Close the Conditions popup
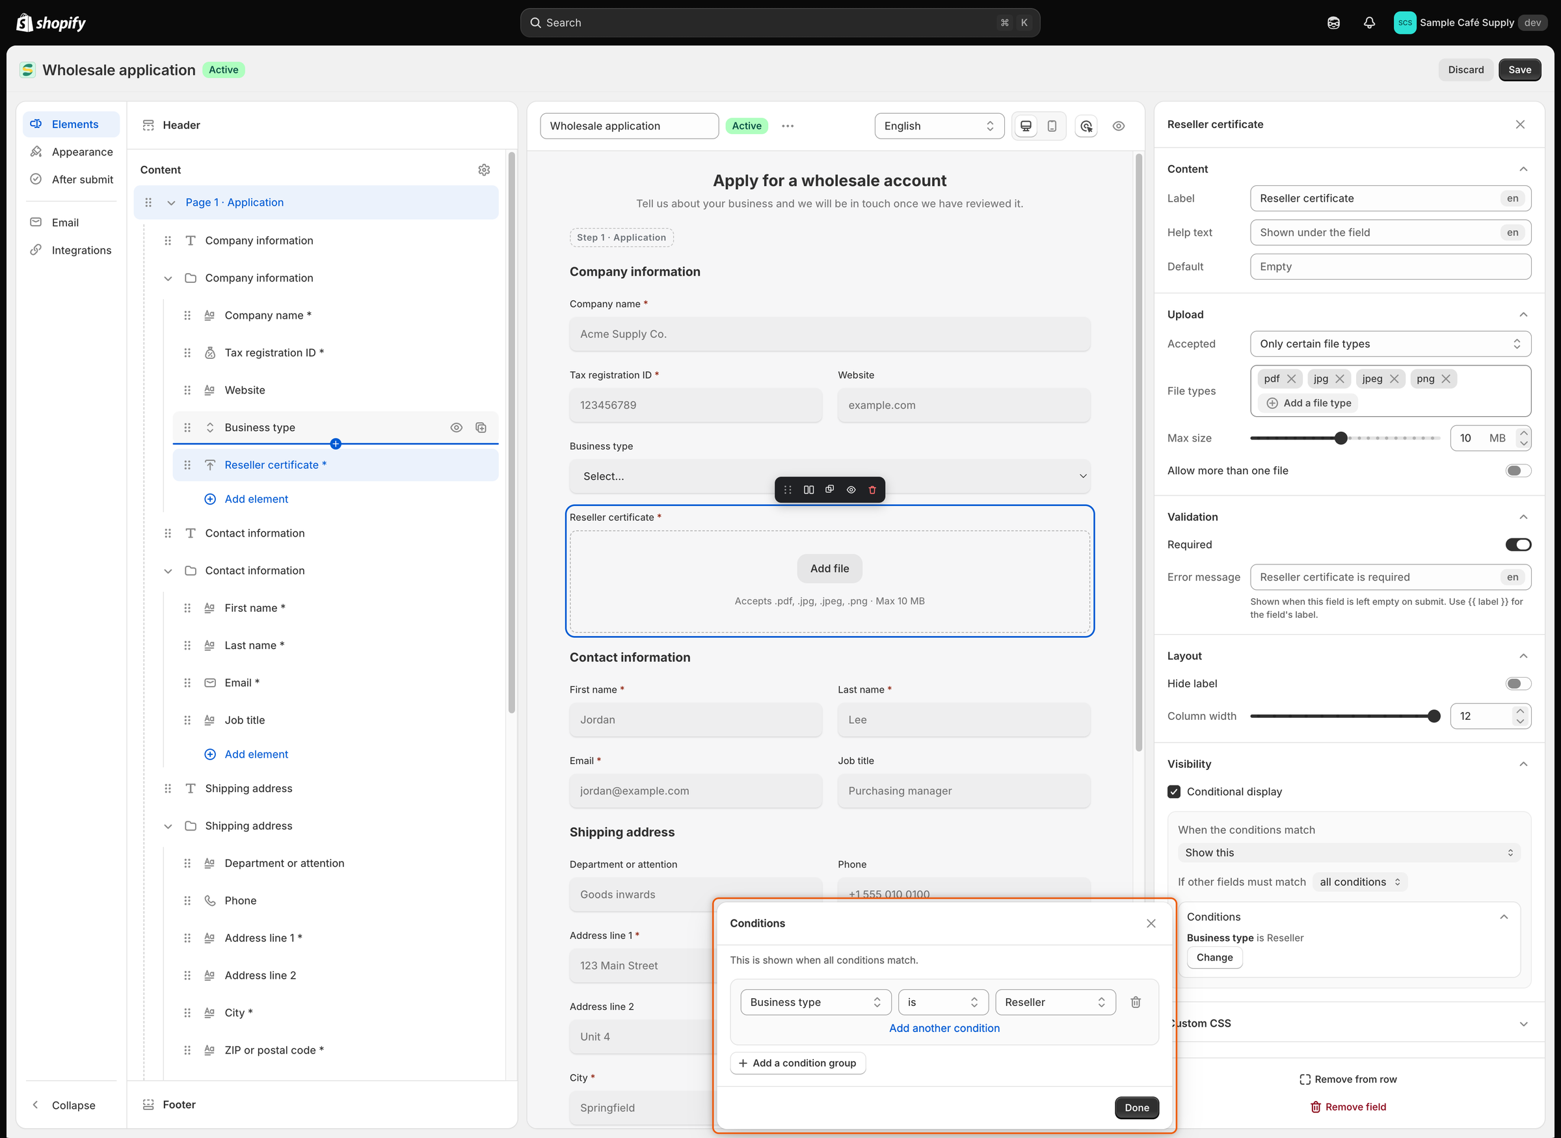 1151,923
